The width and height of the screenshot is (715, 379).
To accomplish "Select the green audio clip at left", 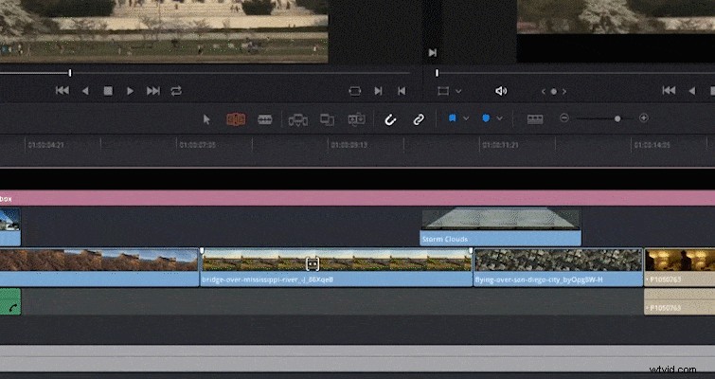I will (10, 301).
